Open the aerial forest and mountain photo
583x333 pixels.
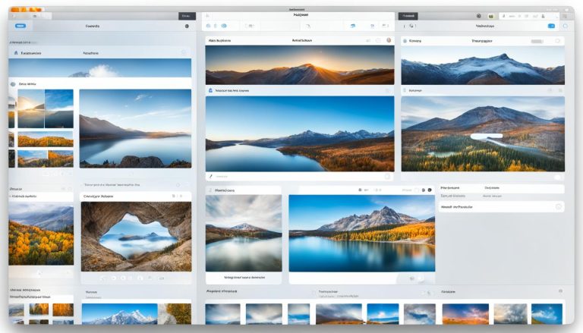point(483,134)
